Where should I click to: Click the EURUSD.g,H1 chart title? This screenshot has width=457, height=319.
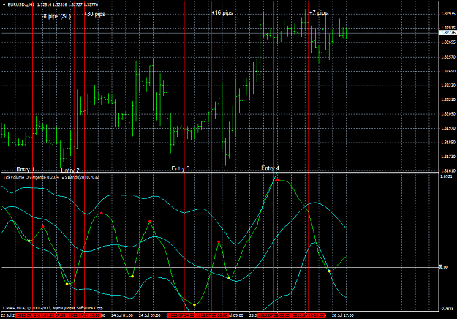pyautogui.click(x=20, y=4)
